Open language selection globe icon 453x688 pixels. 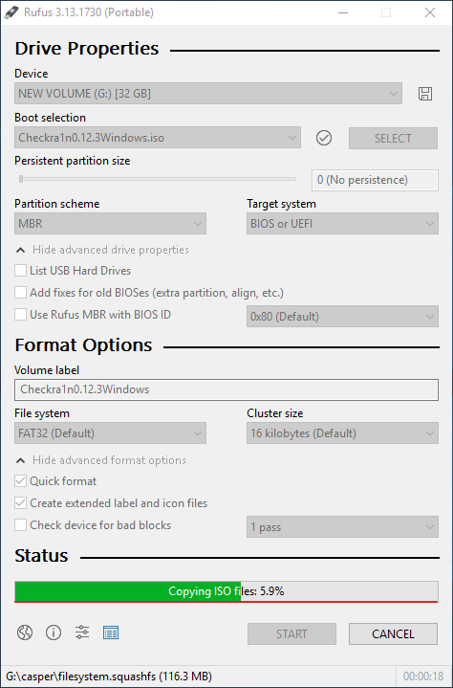[x=25, y=633]
